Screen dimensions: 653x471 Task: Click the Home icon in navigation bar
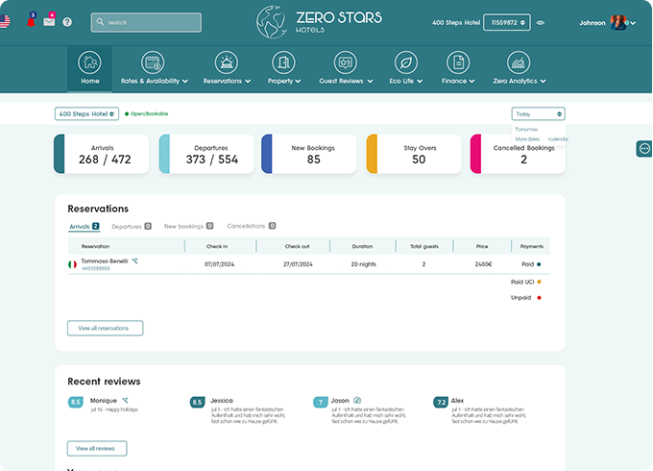89,63
